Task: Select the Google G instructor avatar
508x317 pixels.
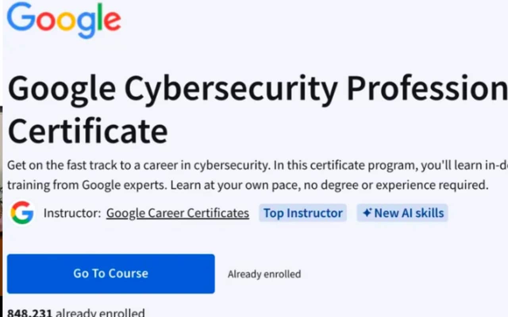Action: click(23, 213)
